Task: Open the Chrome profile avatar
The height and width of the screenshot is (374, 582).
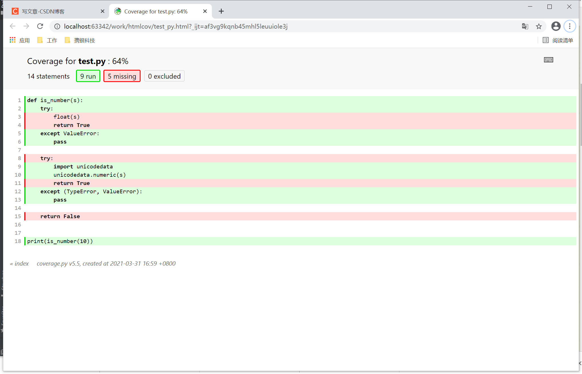Action: coord(556,26)
